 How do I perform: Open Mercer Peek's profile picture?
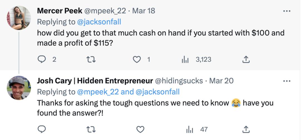pos(19,18)
